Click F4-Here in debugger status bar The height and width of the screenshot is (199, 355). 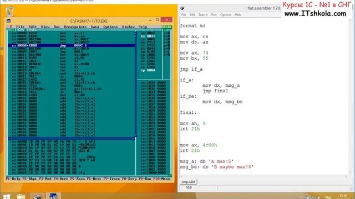[60, 179]
